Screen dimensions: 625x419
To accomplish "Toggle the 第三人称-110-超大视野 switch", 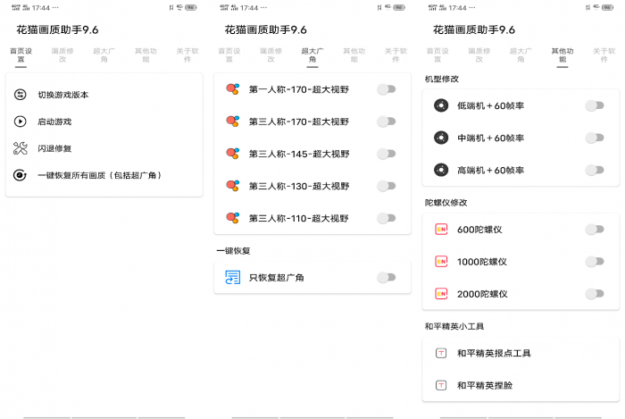I will [x=386, y=218].
